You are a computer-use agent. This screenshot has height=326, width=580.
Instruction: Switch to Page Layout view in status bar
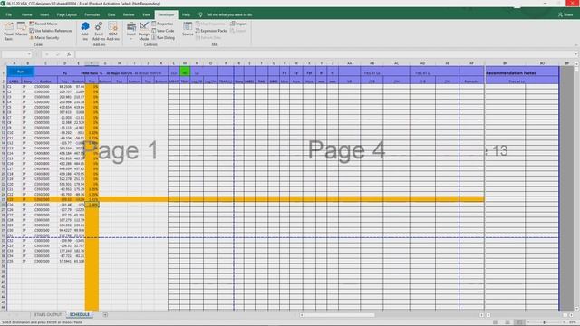507,322
